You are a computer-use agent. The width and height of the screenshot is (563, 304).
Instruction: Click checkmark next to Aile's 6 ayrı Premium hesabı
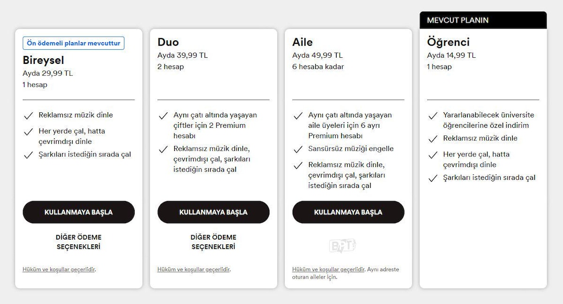point(298,116)
